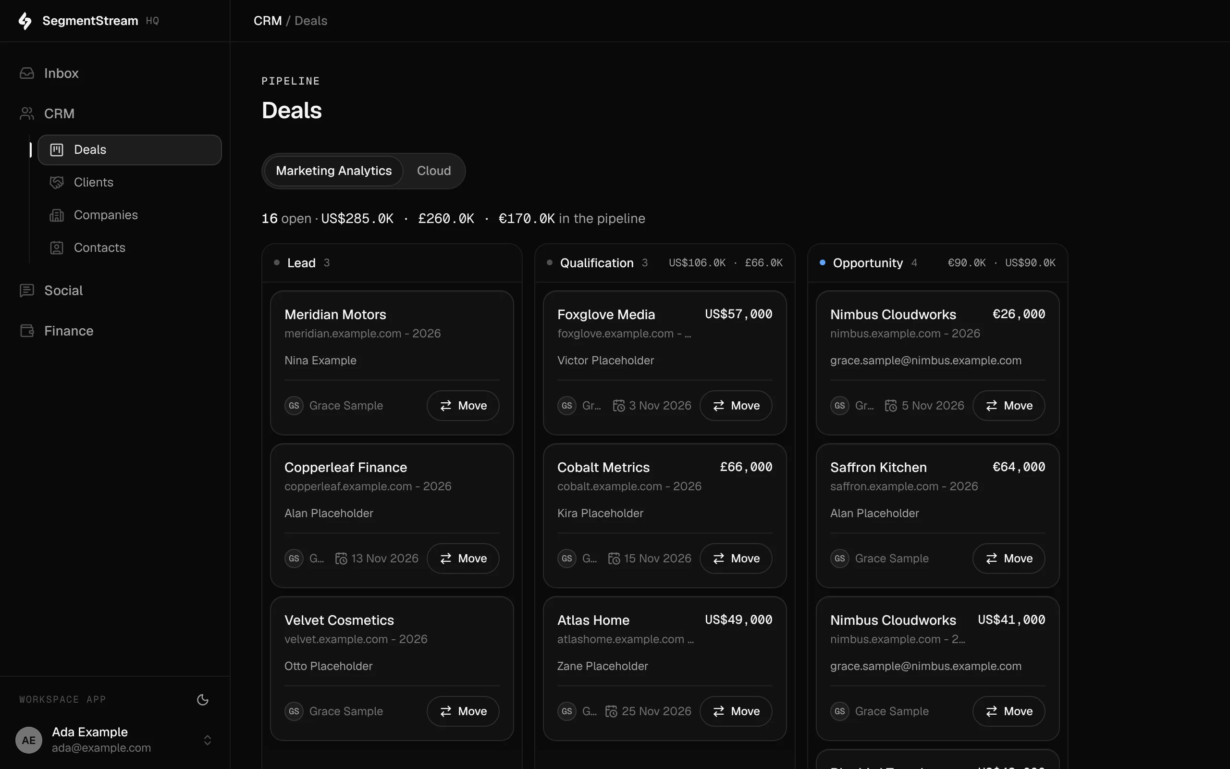The image size is (1230, 769).
Task: Click the 13 Nov 2026 due date
Action: (385, 558)
